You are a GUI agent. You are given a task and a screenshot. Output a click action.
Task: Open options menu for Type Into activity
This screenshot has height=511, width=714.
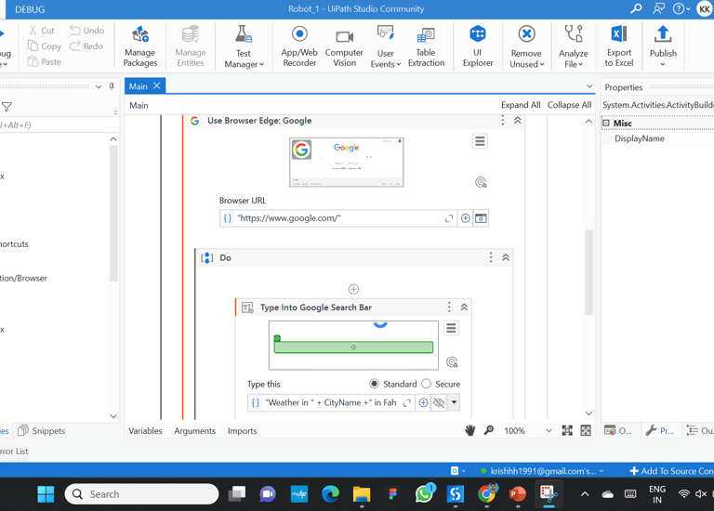click(449, 308)
